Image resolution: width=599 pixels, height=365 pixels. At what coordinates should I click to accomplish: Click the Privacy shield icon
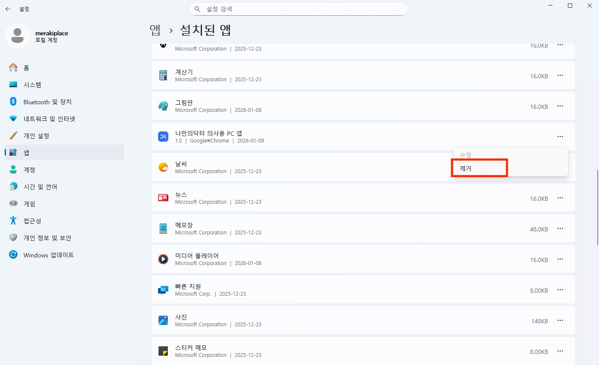click(13, 238)
